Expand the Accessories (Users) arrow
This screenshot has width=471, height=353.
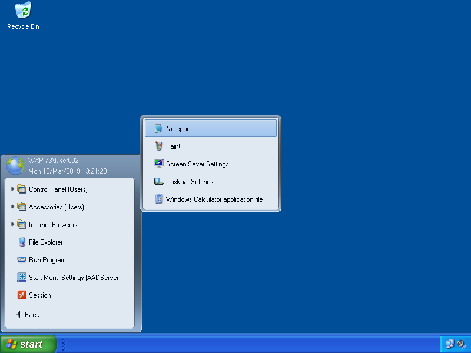point(12,207)
